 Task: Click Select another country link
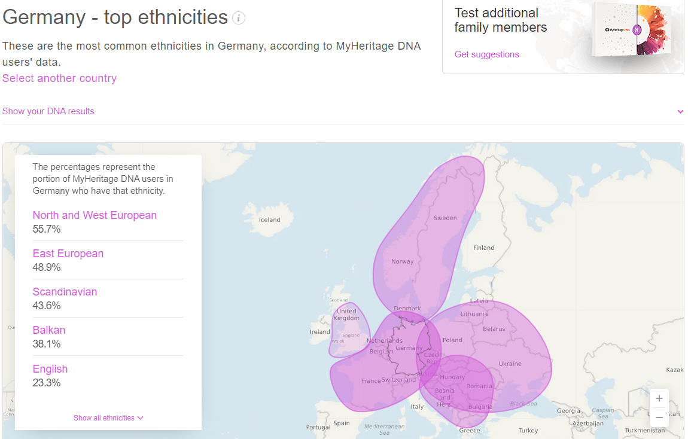click(x=59, y=78)
